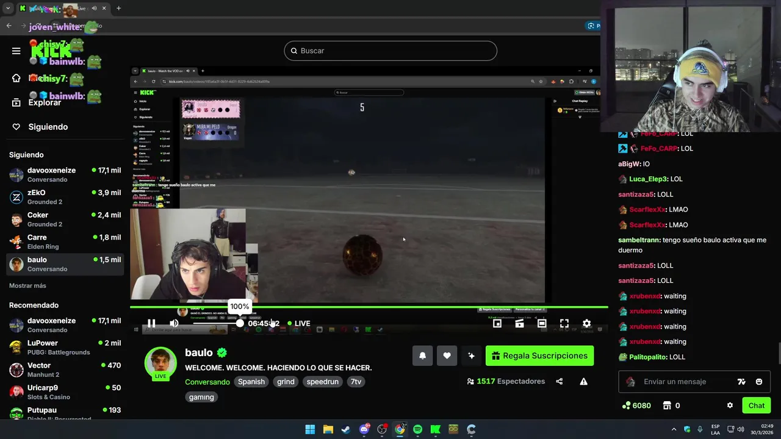This screenshot has width=781, height=439.
Task: Mute the player volume speaker icon
Action: [x=174, y=323]
